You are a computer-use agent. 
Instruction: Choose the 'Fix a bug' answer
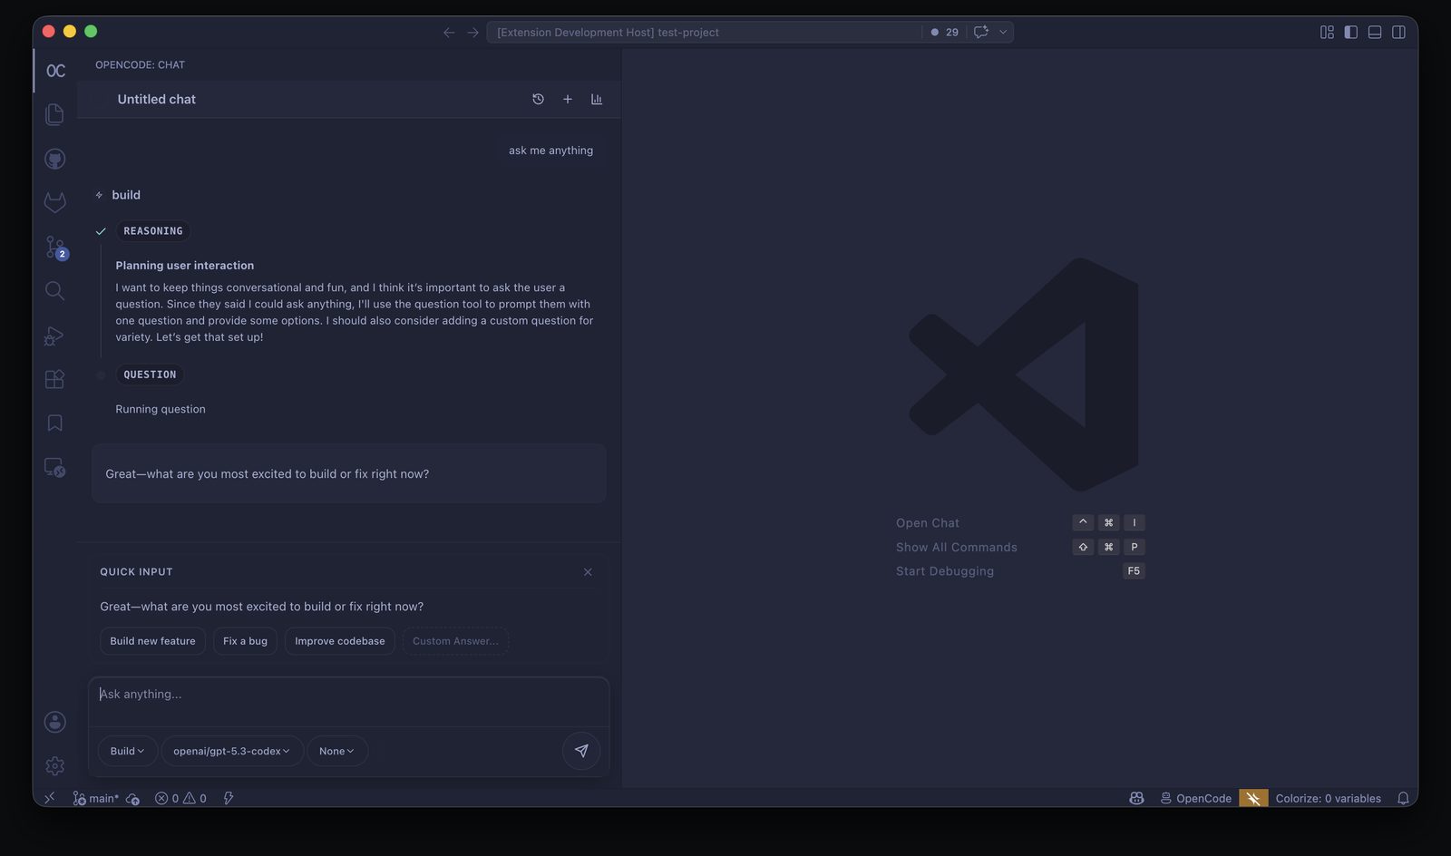245,641
